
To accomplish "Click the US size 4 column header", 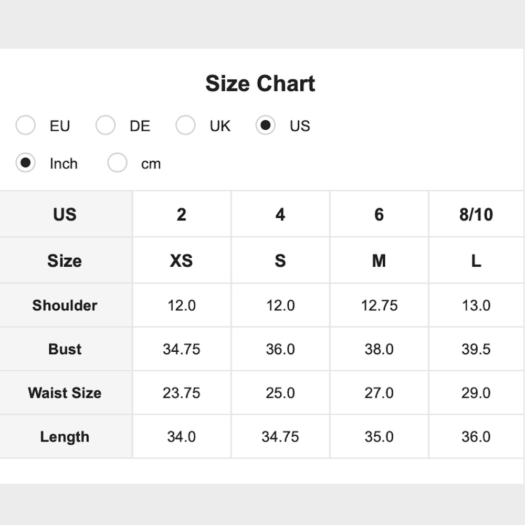I will pos(280,214).
